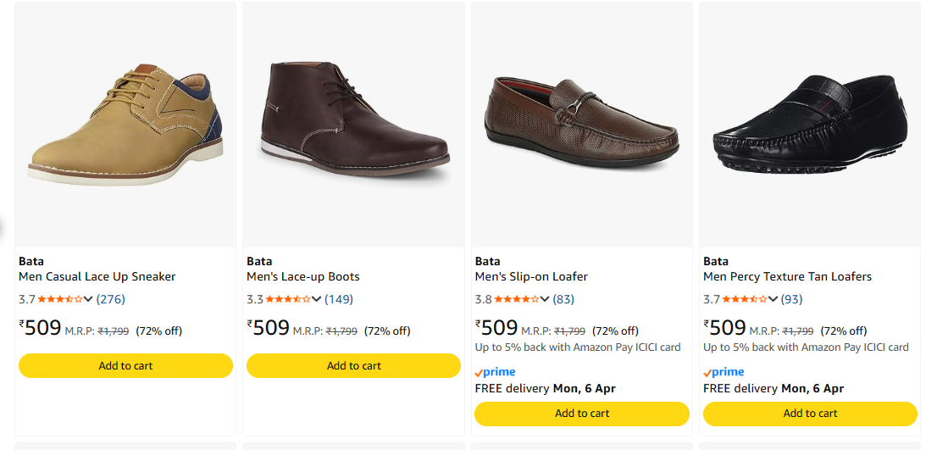Viewport: 926px width, 450px height.
Task: Open the black Percy Texture Loafers image
Action: 810,123
